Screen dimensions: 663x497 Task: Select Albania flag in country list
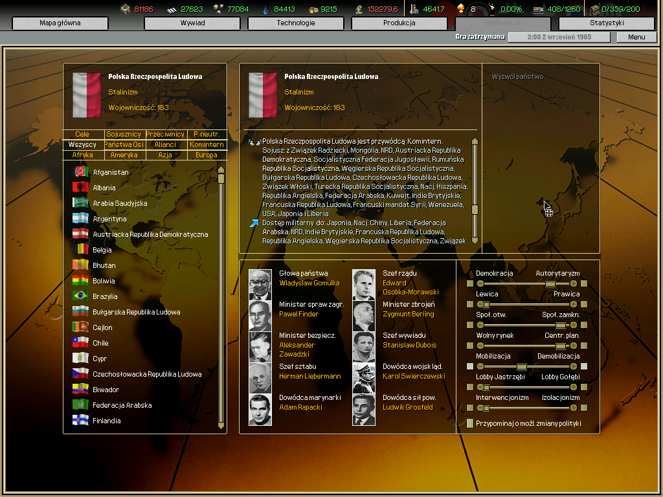pyautogui.click(x=80, y=187)
